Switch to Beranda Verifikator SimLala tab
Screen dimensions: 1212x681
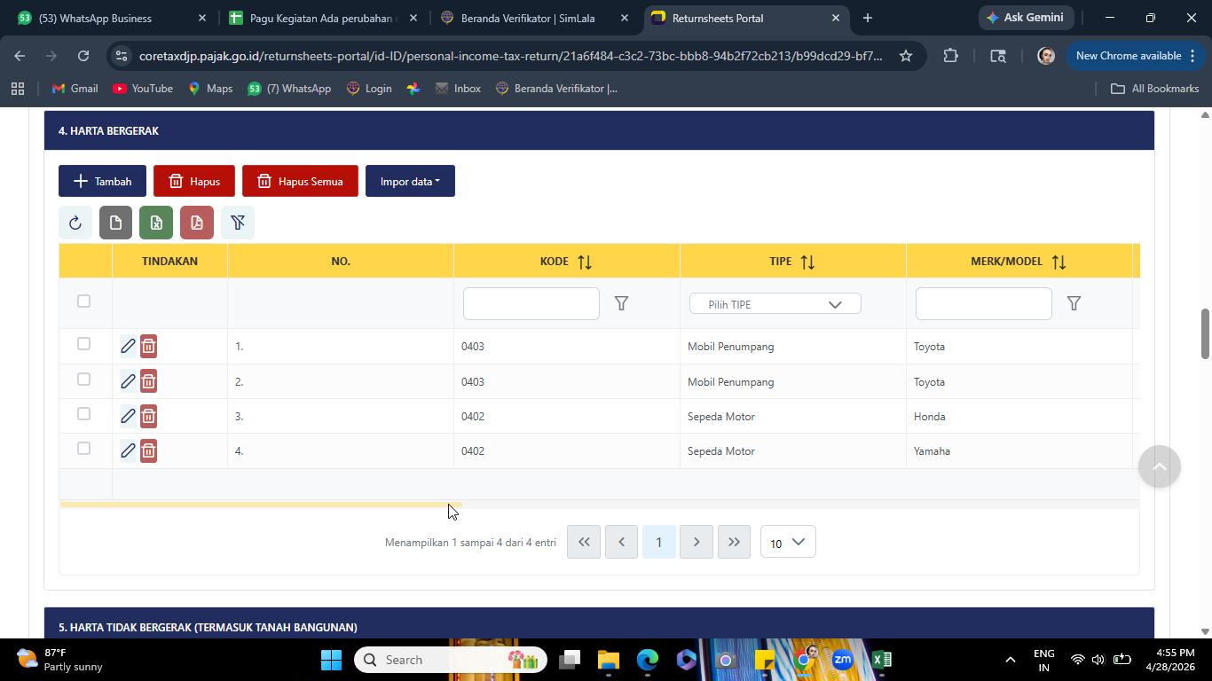click(x=533, y=18)
